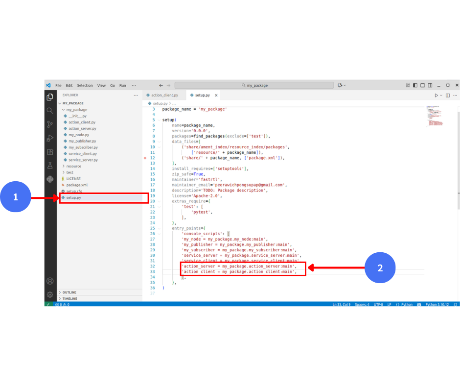Open the Testing flask icon view
This screenshot has height=386, width=460.
50,166
